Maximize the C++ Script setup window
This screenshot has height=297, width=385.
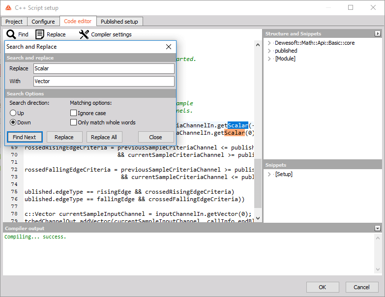(x=351, y=7)
